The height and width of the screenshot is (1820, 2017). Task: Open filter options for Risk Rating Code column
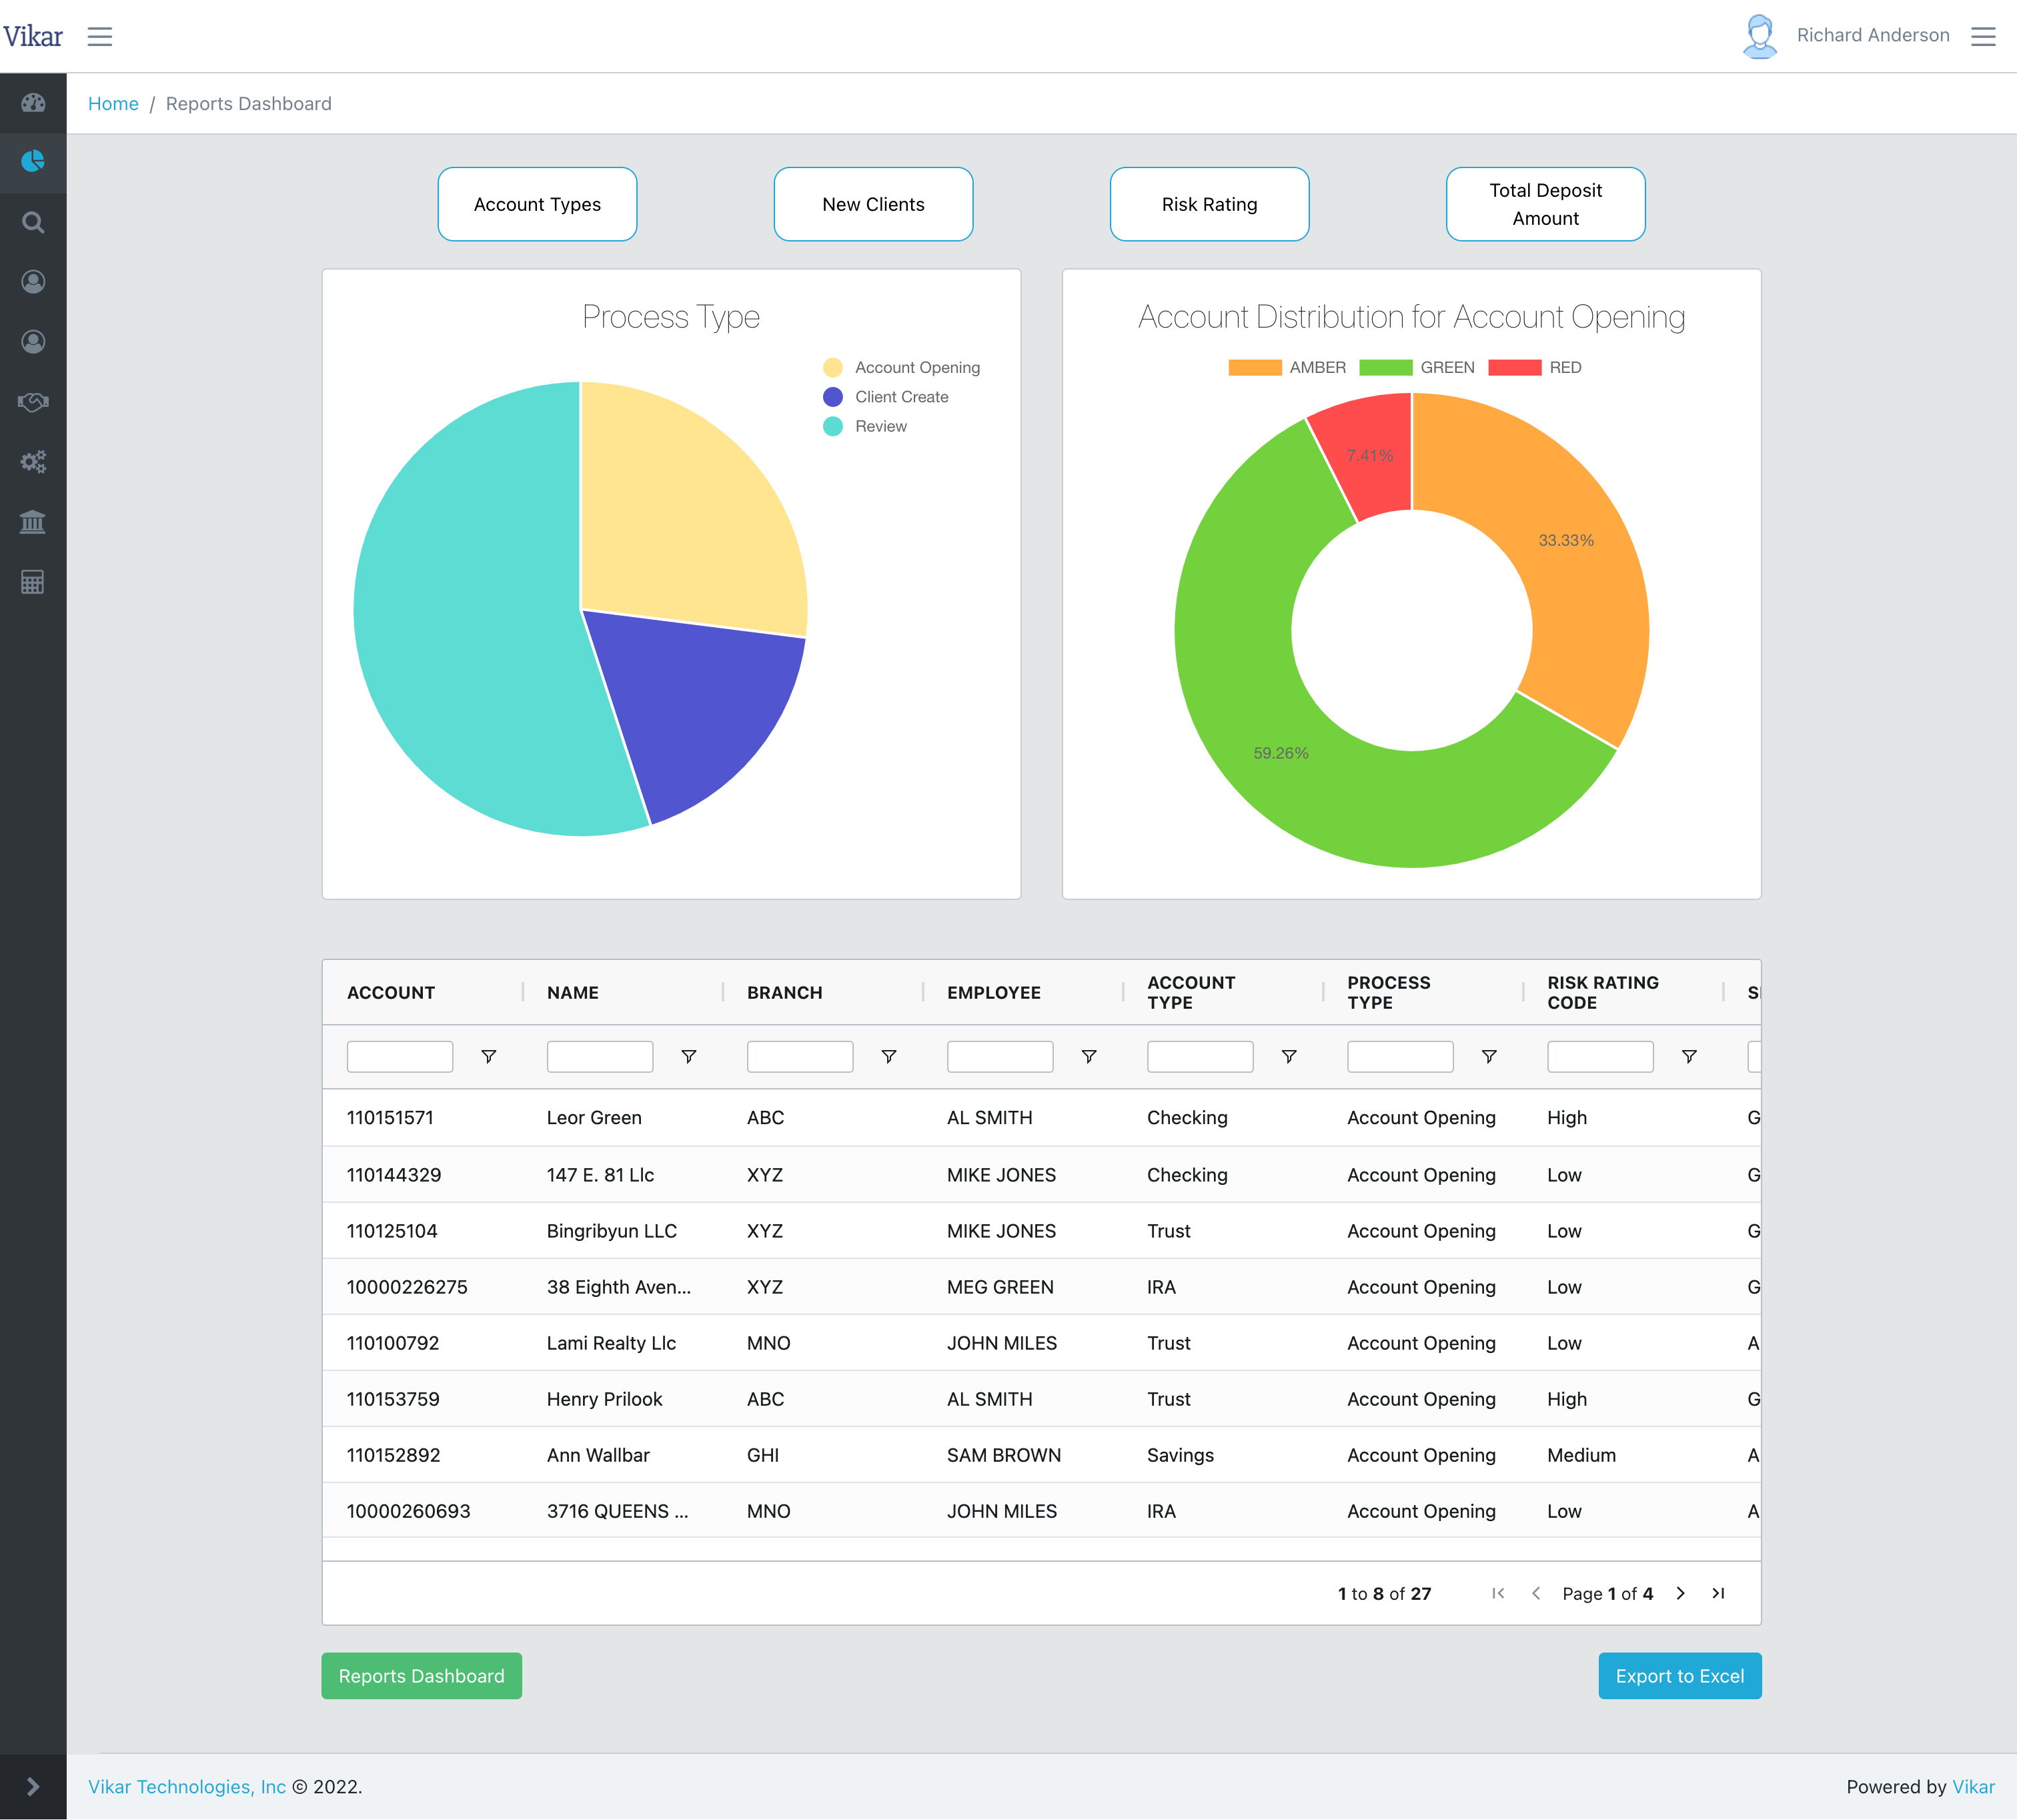point(1689,1057)
